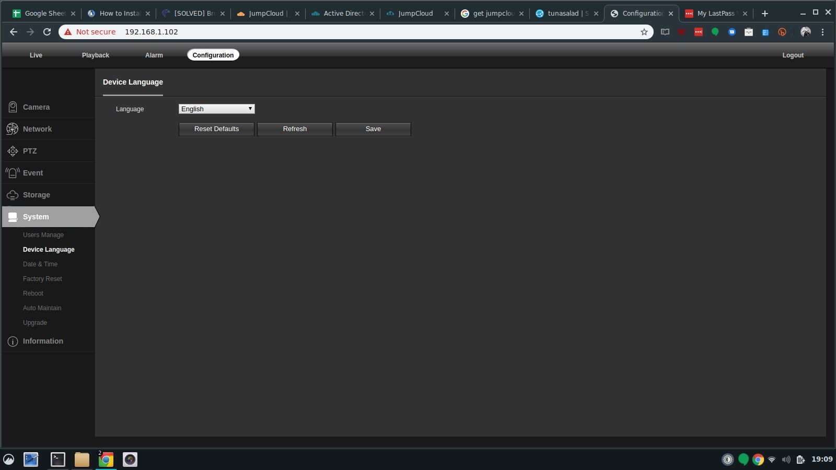The height and width of the screenshot is (470, 836).
Task: Click the PTZ directional icon
Action: [13, 151]
